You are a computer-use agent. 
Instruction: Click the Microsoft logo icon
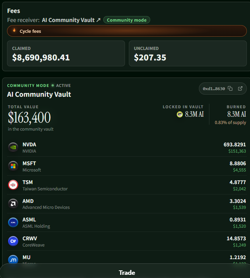click(x=13, y=166)
